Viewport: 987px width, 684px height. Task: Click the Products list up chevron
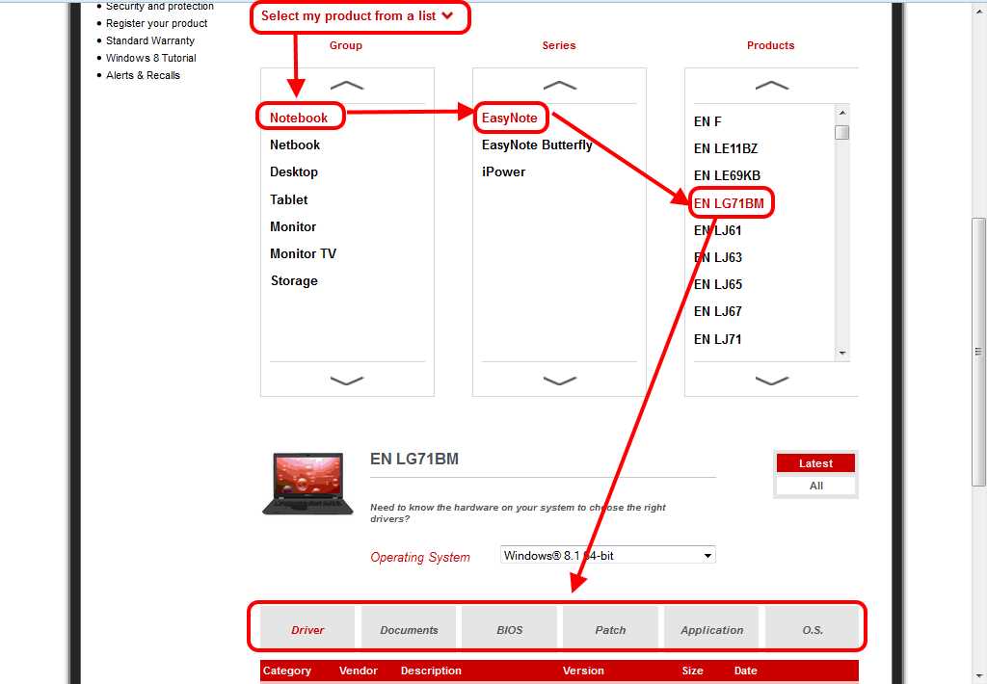(772, 85)
